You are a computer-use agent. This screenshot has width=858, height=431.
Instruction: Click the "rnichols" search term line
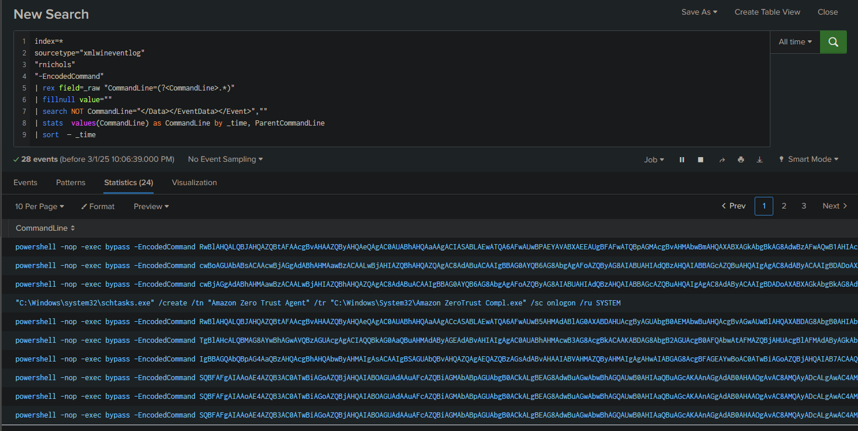[x=54, y=65]
